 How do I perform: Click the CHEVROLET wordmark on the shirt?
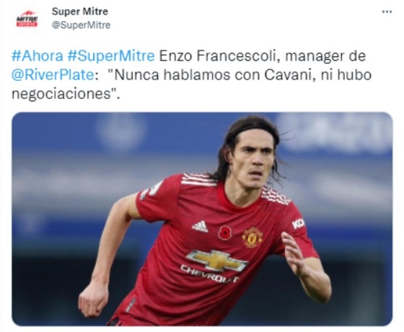(209, 274)
